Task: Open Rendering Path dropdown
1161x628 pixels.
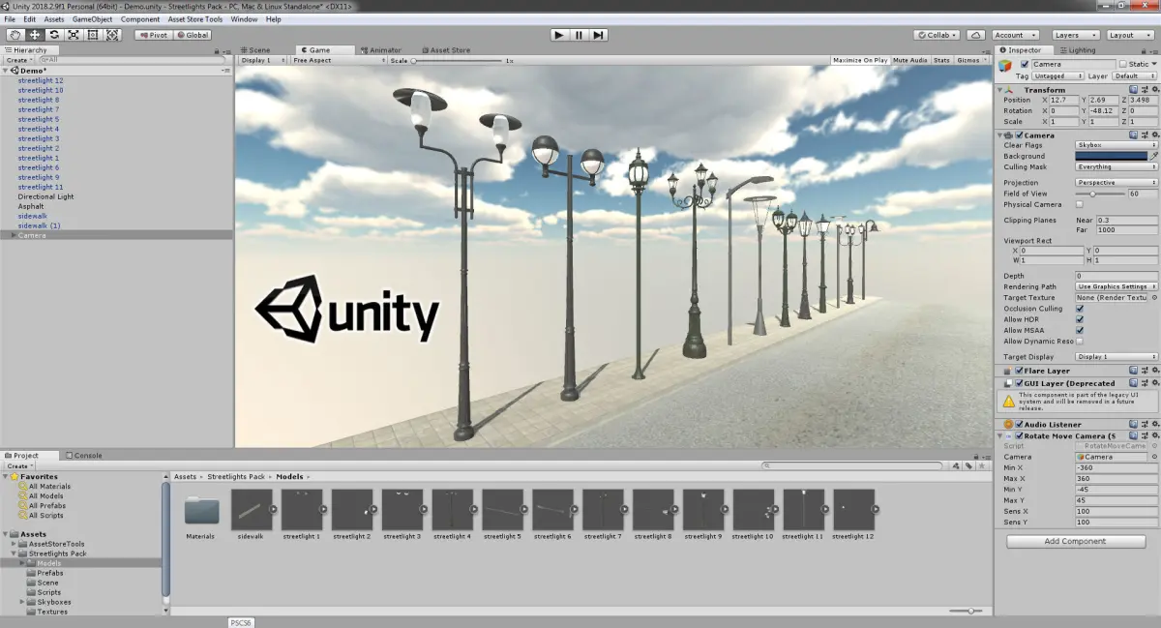Action: (x=1116, y=286)
